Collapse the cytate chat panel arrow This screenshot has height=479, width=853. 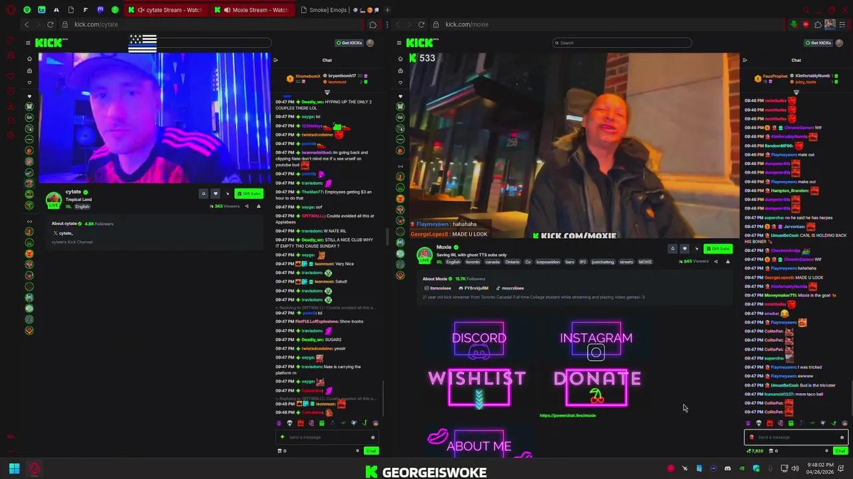tap(275, 60)
